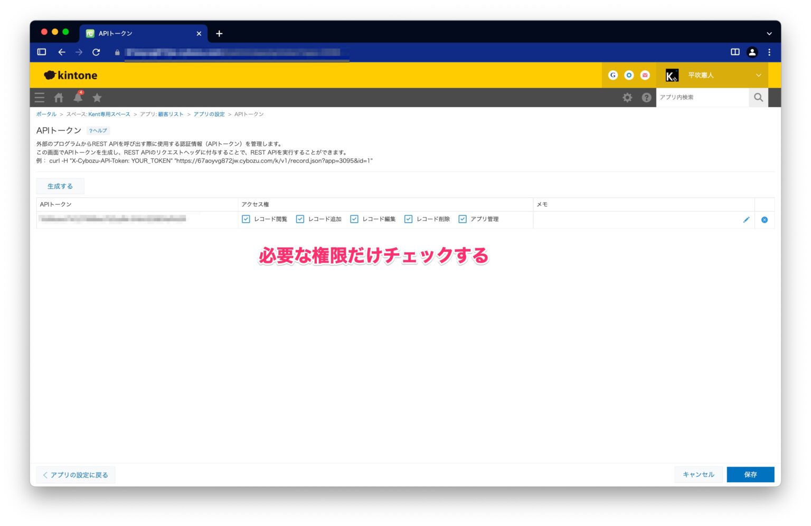The width and height of the screenshot is (811, 526).
Task: Delete the API token row via the blue X icon
Action: [x=764, y=219]
